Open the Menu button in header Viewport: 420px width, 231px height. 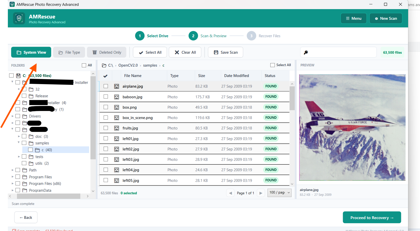click(x=354, y=18)
